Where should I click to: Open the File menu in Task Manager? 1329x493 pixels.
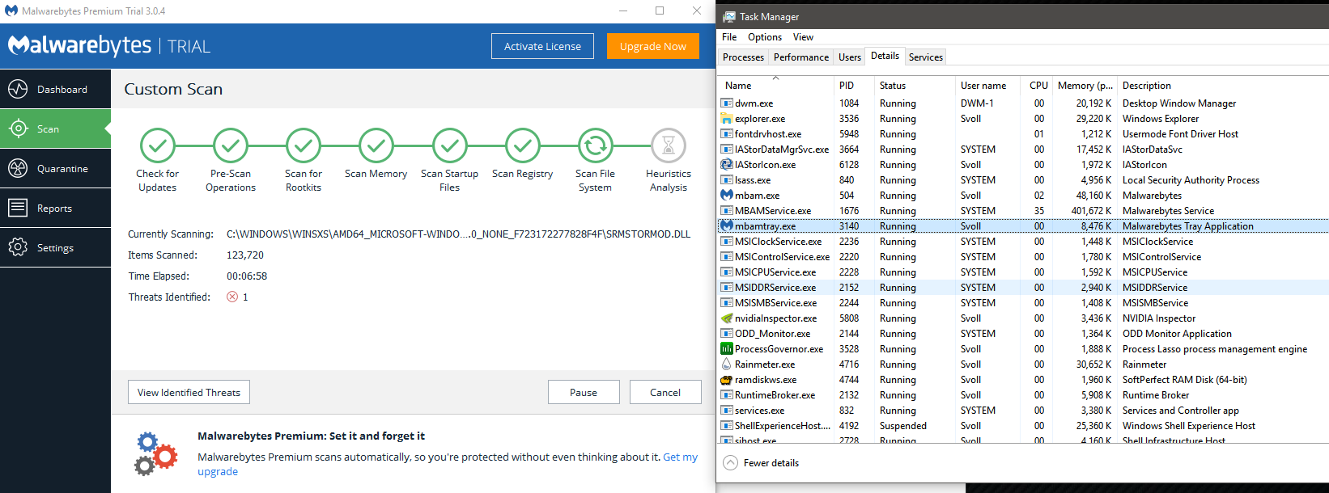729,37
